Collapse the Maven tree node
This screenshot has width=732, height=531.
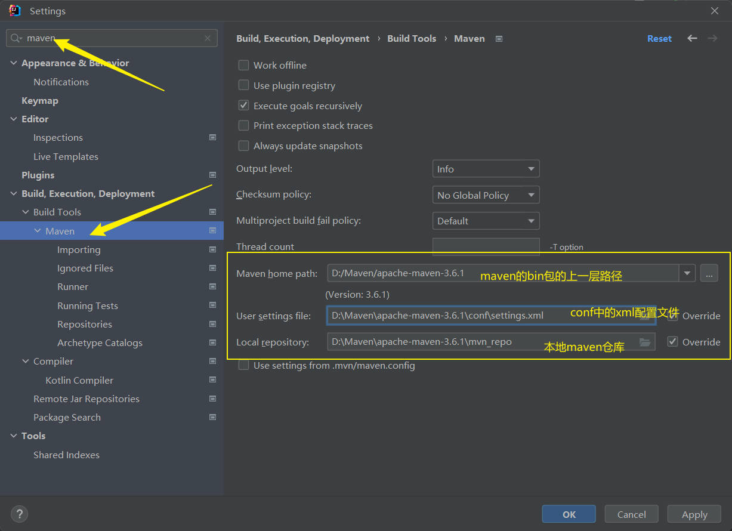click(x=38, y=231)
